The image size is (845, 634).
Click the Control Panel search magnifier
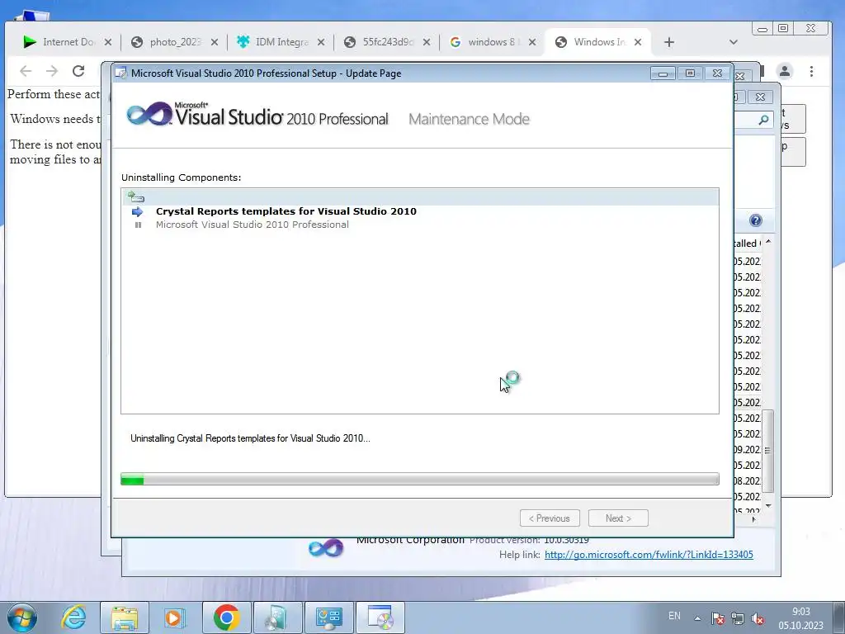[x=763, y=120]
